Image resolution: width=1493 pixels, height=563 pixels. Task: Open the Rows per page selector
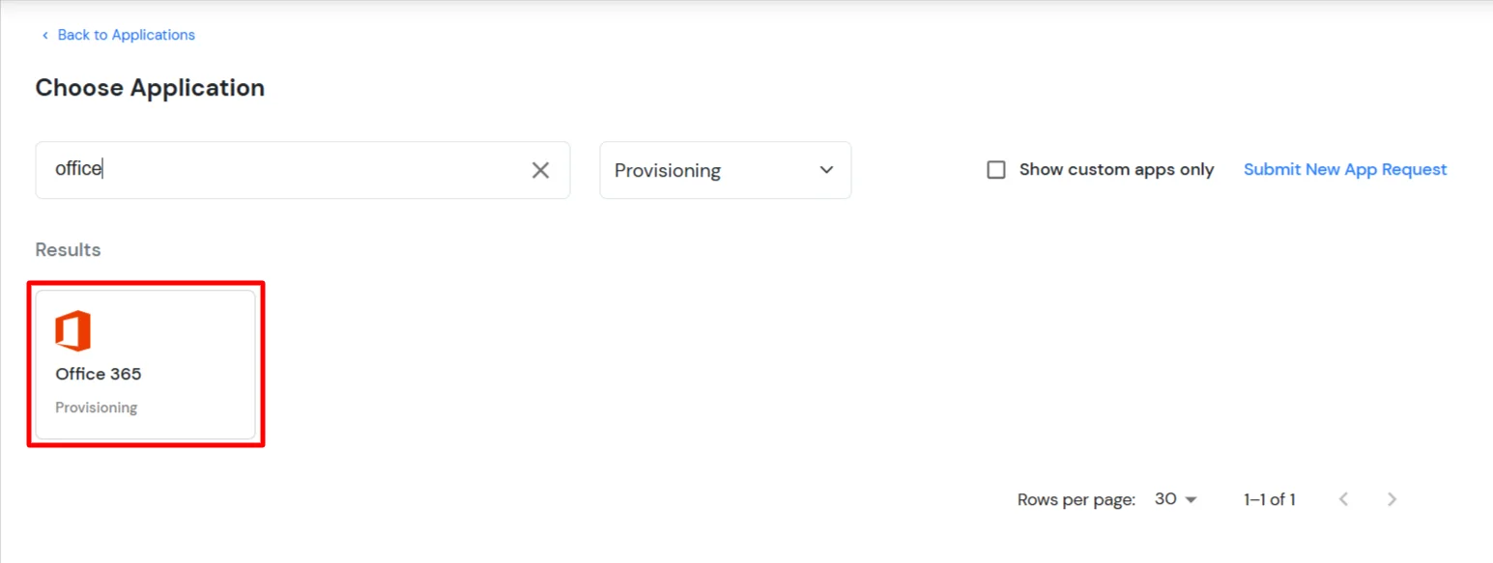tap(1175, 499)
